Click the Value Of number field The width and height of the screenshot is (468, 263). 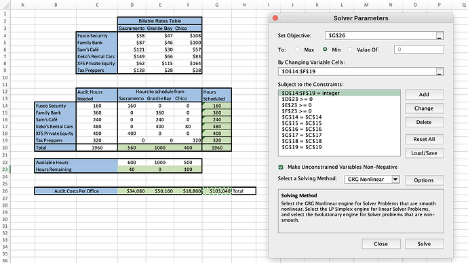[419, 49]
